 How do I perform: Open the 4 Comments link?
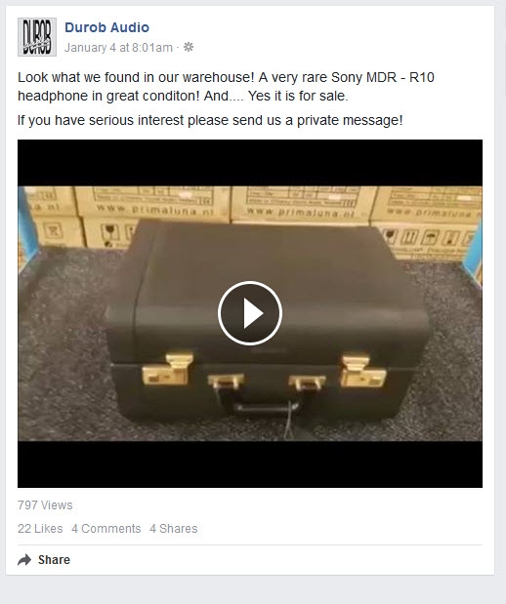106,529
